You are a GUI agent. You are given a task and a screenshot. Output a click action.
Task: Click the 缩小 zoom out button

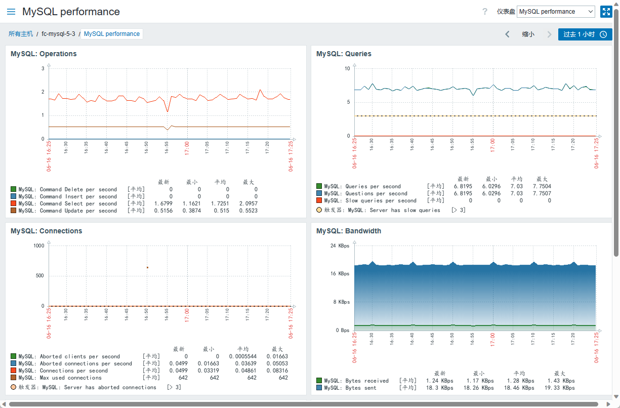[x=528, y=34]
